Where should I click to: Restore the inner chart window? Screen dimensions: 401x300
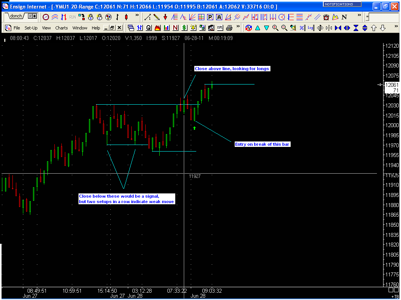tap(113, 28)
